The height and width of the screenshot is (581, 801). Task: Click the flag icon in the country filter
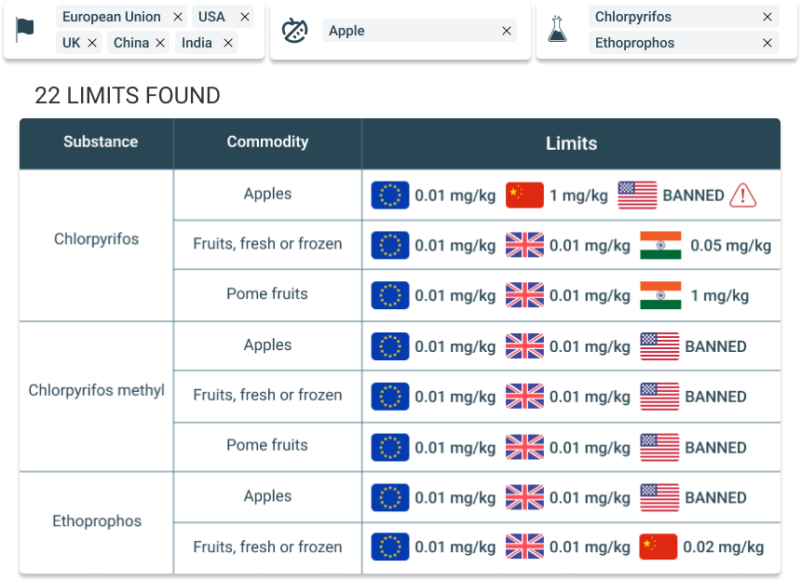[26, 28]
